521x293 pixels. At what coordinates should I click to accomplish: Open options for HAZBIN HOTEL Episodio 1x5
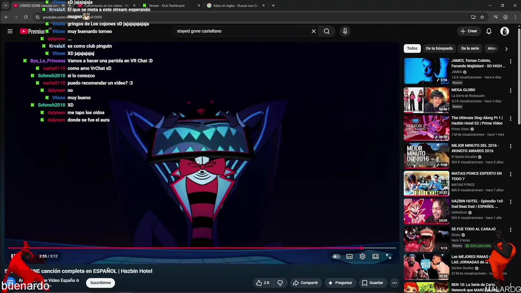510,202
